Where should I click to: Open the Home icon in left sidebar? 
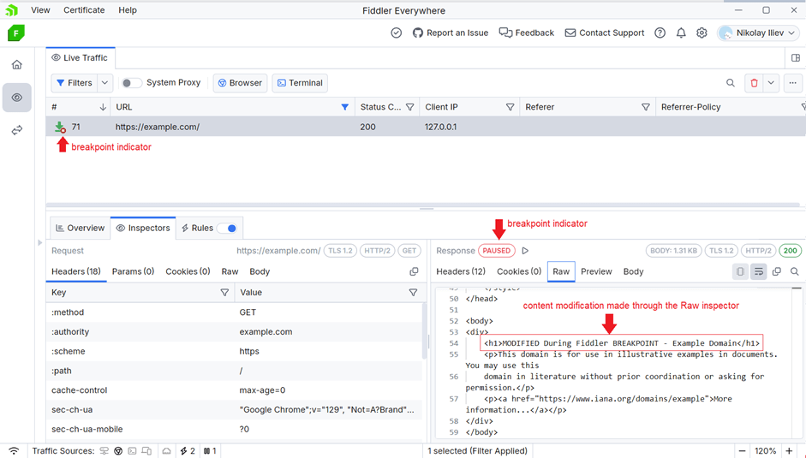pyautogui.click(x=17, y=65)
